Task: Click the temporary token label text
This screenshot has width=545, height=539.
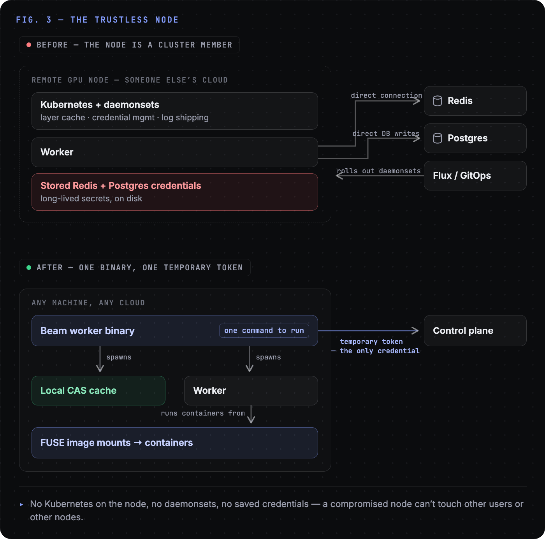Action: tap(371, 342)
